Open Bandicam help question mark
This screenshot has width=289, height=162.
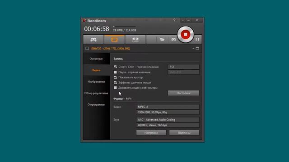click(x=174, y=20)
